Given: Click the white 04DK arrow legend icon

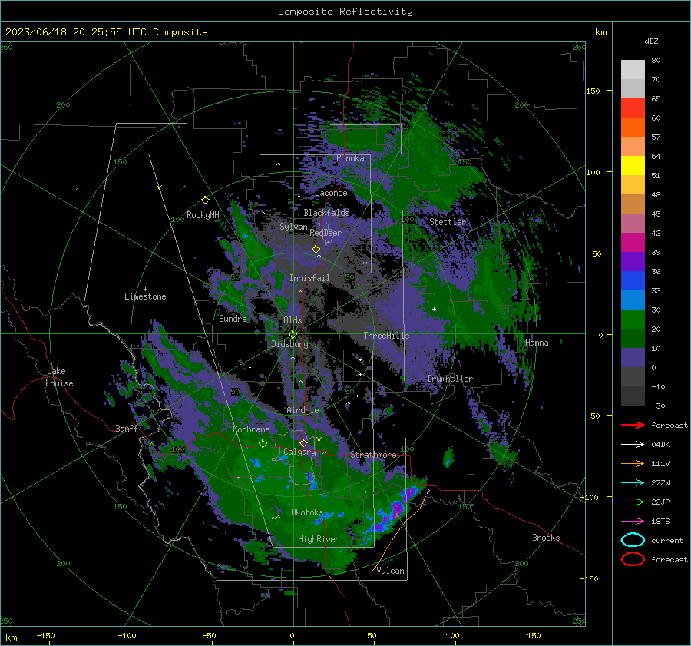Looking at the screenshot, I should [x=633, y=444].
